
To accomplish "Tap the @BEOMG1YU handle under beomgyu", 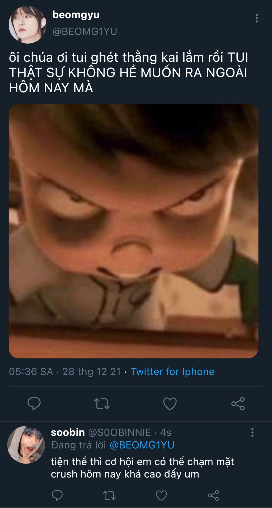I will 85,31.
